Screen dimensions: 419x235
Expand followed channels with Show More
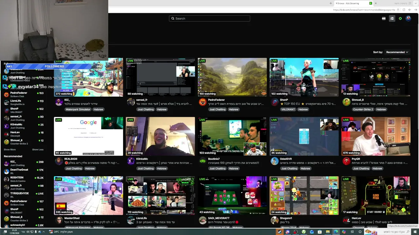10,149
